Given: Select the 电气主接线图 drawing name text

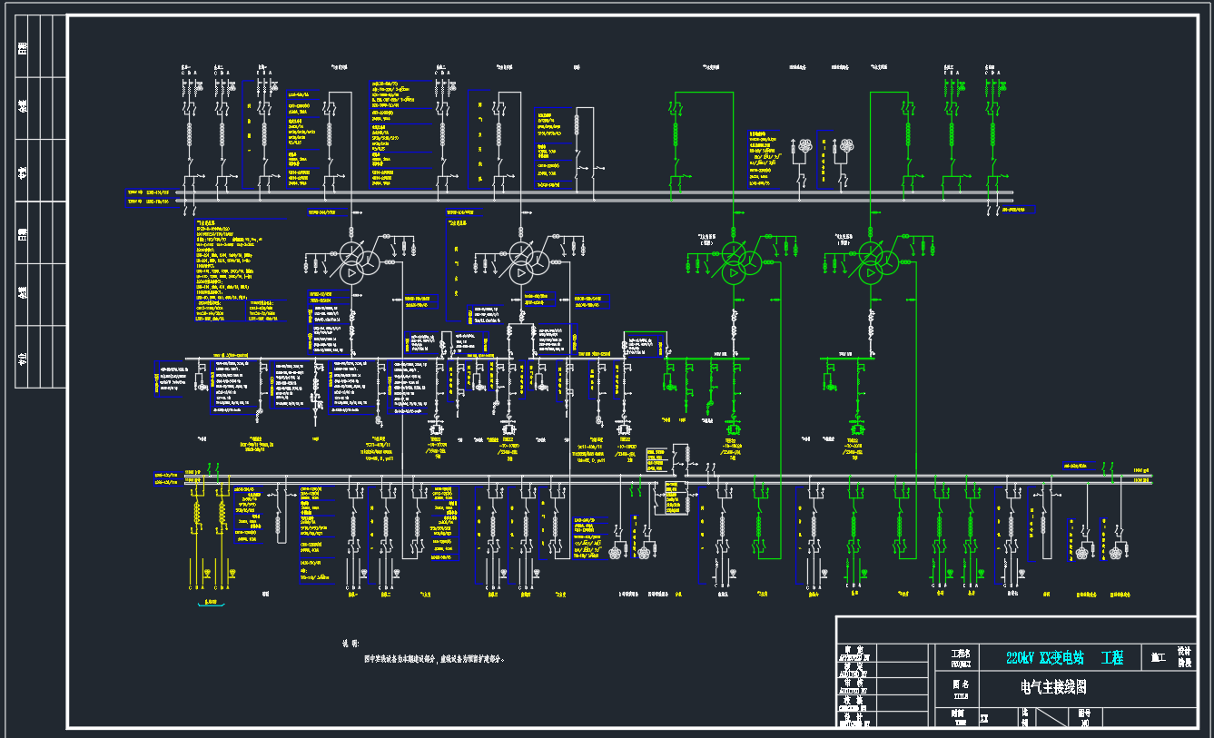Looking at the screenshot, I should coord(1053,687).
